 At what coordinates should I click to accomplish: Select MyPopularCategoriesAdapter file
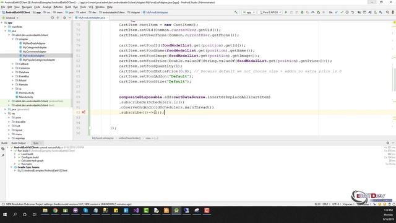[x=39, y=60]
